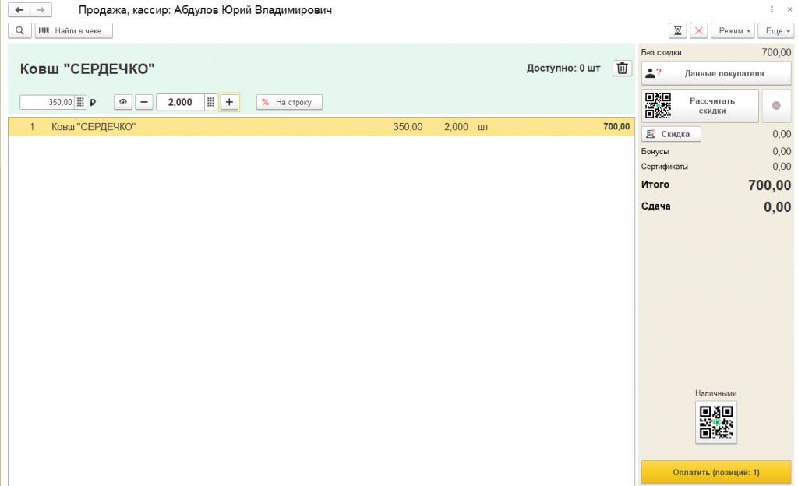Expand the 'Еще' dropdown menu
Viewport: 798px width, 486px height.
776,31
